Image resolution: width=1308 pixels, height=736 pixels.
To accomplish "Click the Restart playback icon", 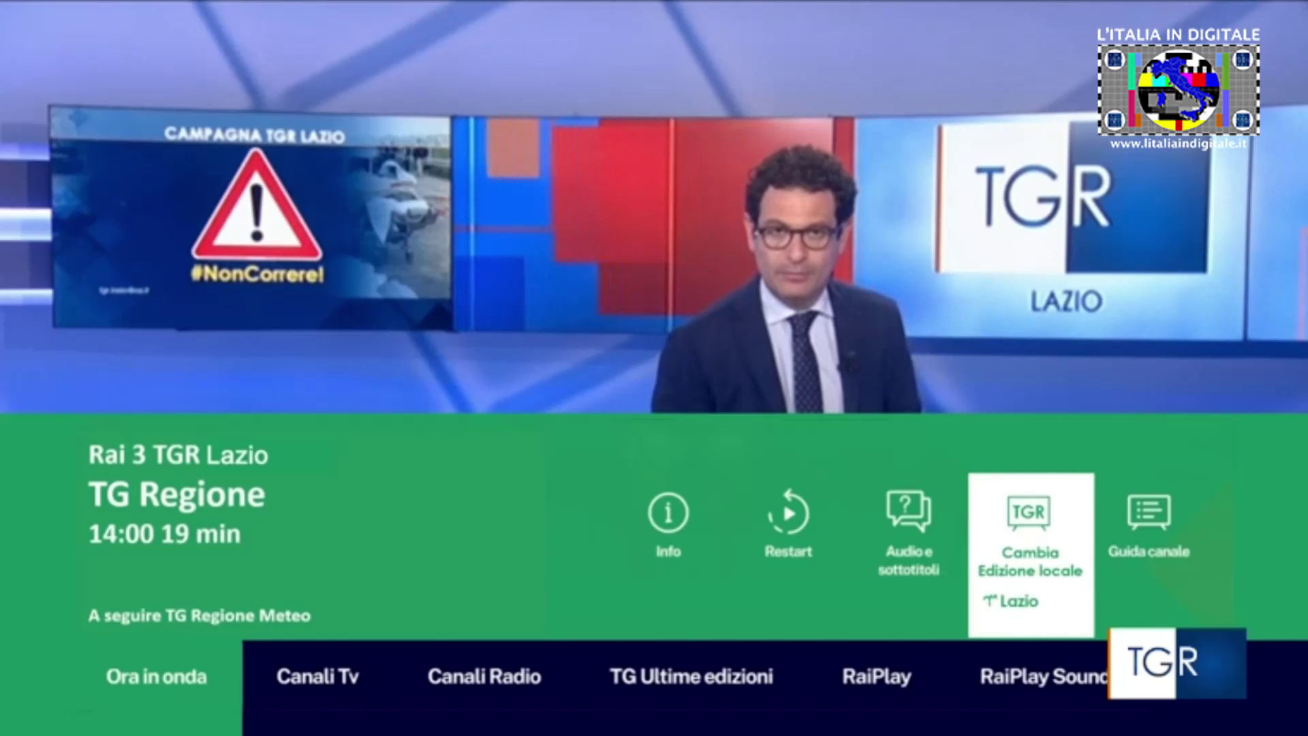I will tap(788, 512).
